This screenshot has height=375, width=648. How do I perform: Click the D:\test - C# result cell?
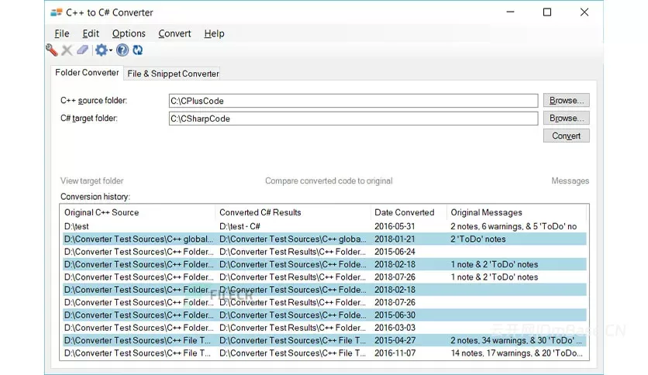(x=240, y=226)
